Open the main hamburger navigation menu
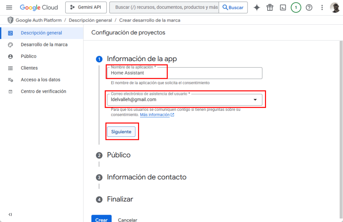The height and width of the screenshot is (222, 343). click(9, 7)
